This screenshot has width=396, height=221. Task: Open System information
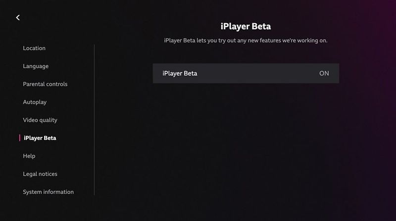48,192
